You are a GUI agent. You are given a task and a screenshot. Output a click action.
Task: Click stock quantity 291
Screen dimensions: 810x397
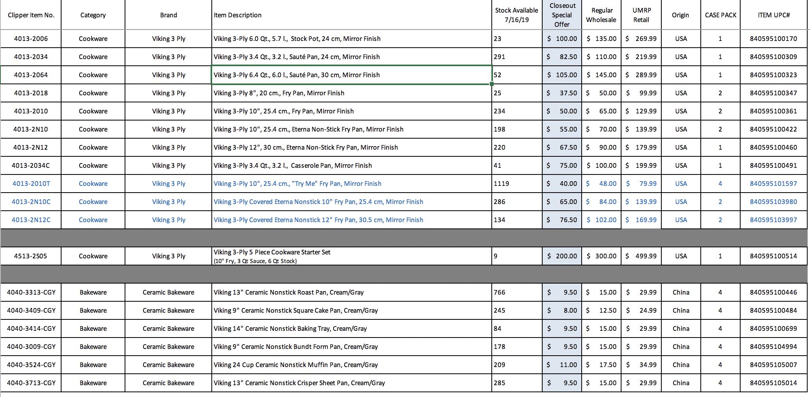[x=517, y=57]
